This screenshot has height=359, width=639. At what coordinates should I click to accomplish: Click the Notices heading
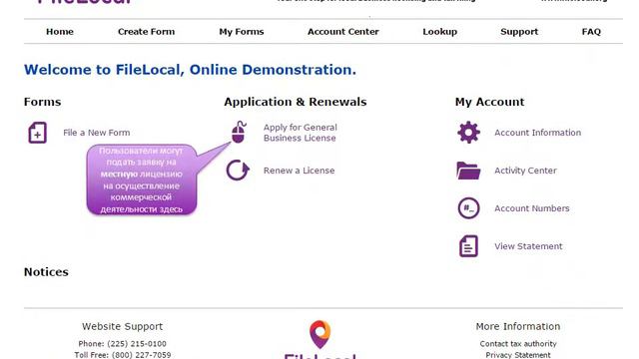point(46,272)
